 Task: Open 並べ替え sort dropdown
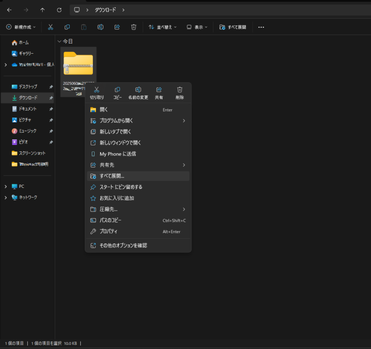tap(163, 27)
